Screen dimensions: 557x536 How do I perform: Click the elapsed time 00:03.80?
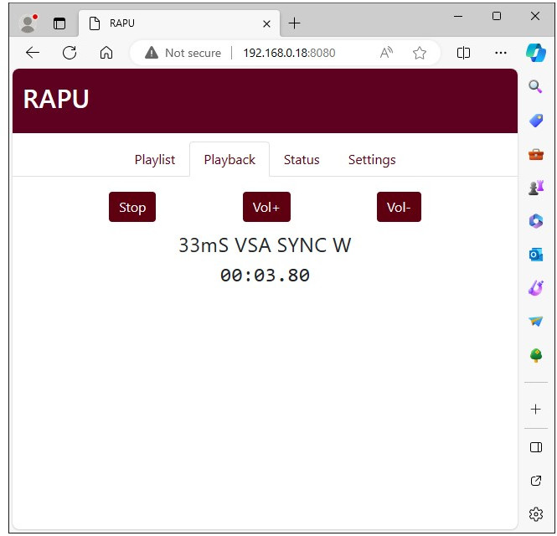(x=265, y=276)
